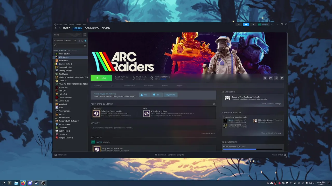Screen dimensions: 332x186
Task: Go back with the left arrow
Action: click(x=56, y=28)
